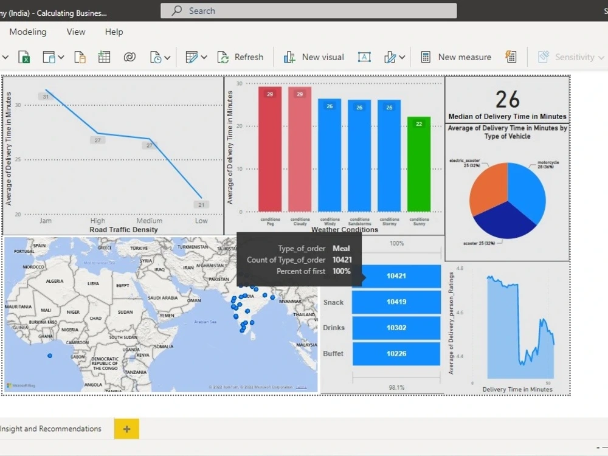Click the Refresh button
The width and height of the screenshot is (608, 456).
point(241,57)
